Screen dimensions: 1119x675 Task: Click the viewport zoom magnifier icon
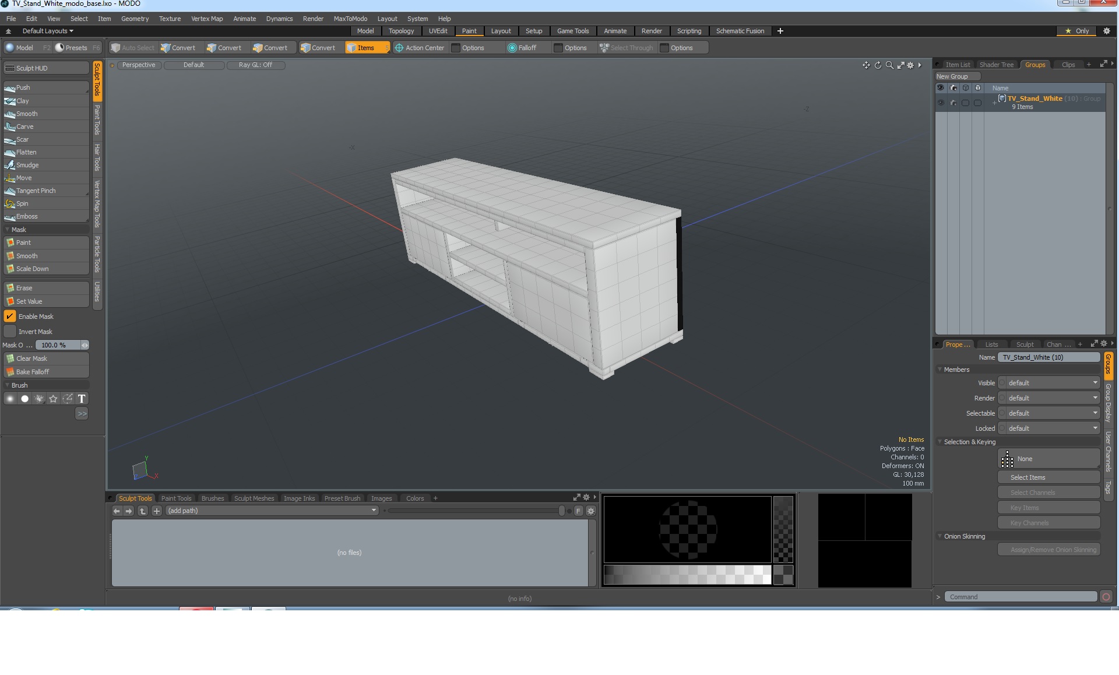click(889, 65)
